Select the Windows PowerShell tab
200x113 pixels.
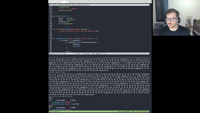58,2
